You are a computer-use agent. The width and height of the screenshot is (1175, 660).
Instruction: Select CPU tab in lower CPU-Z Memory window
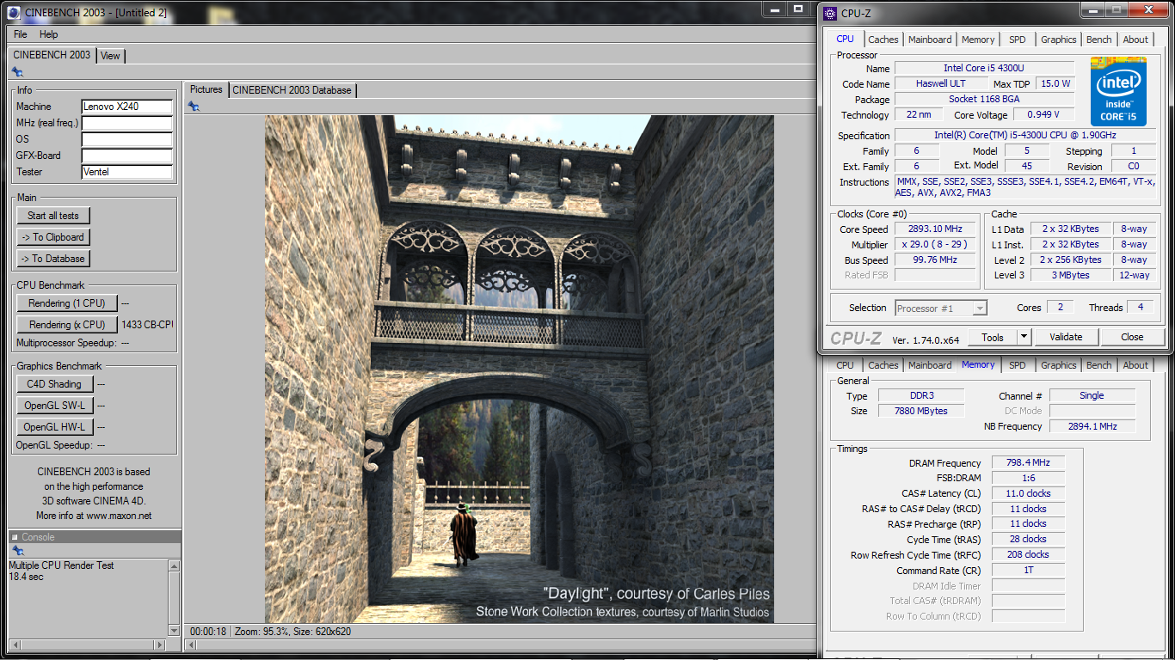coord(846,365)
